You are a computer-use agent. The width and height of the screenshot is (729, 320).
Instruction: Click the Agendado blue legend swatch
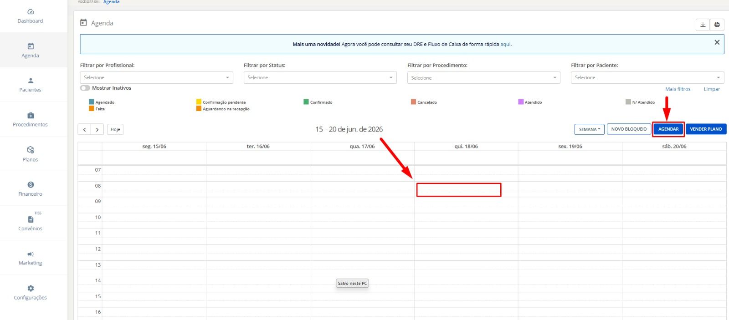(91, 102)
